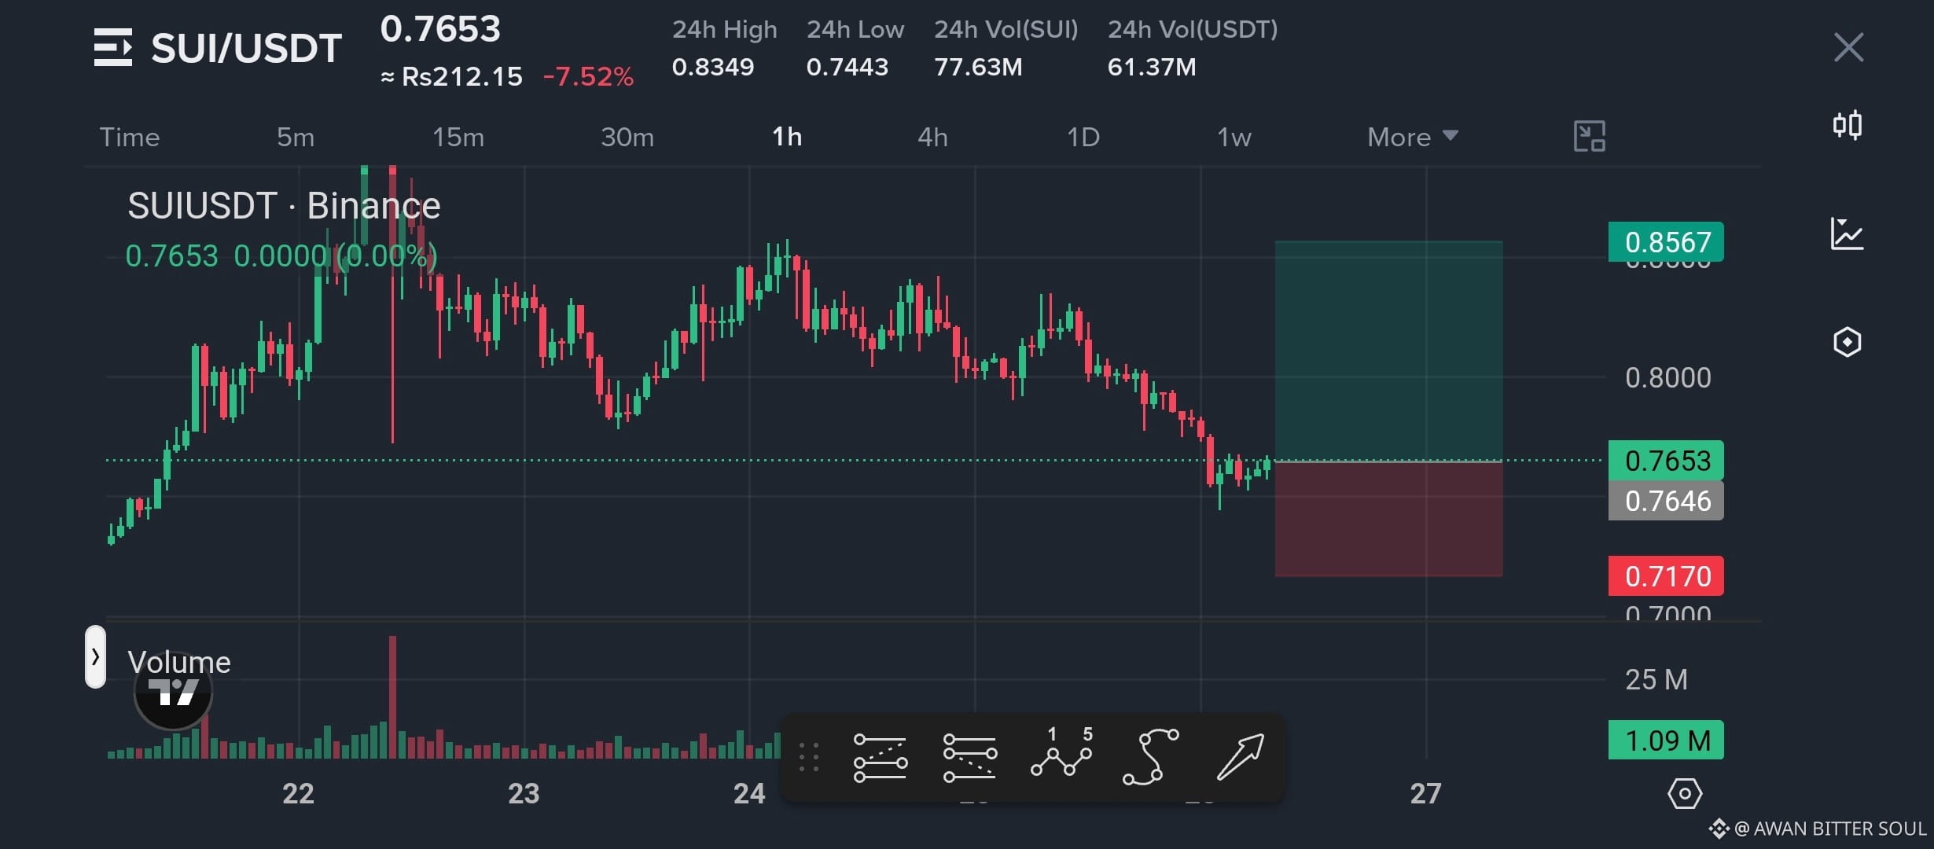Viewport: 1934px width, 849px height.
Task: Select the arrow drawing tool
Action: tap(1241, 757)
